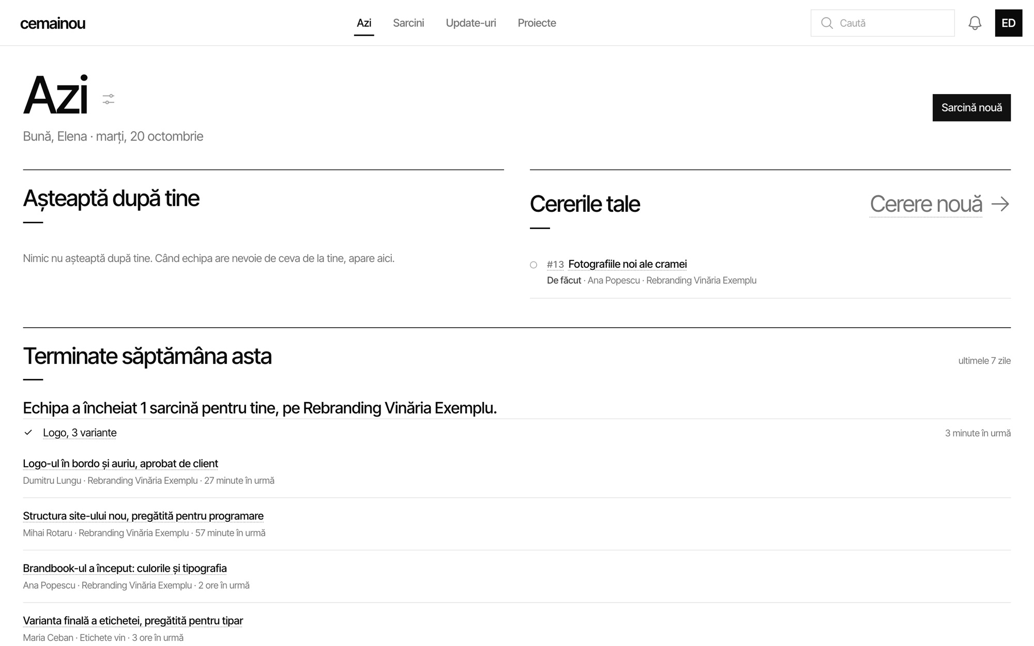Focus the Caută search field
Screen dimensions: 1034x646
[883, 23]
